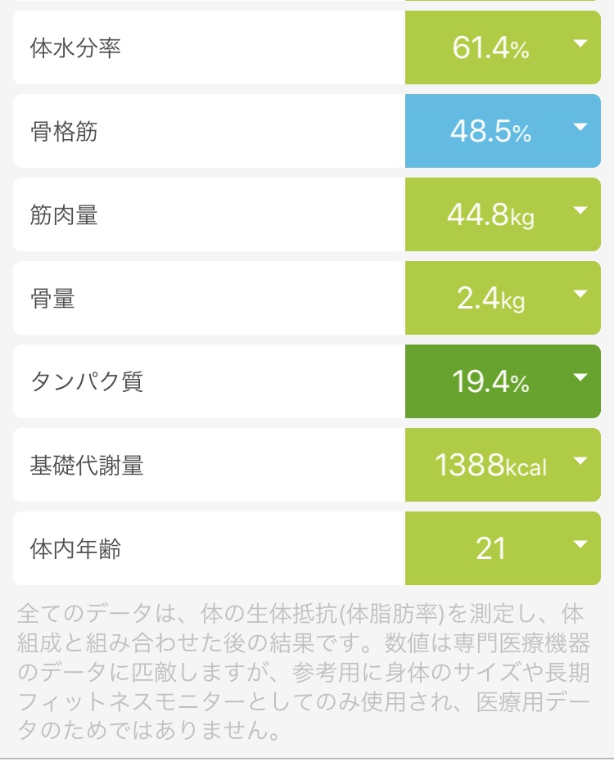
Task: Expand the タンパク質 dropdown arrow
Action: coord(580,377)
